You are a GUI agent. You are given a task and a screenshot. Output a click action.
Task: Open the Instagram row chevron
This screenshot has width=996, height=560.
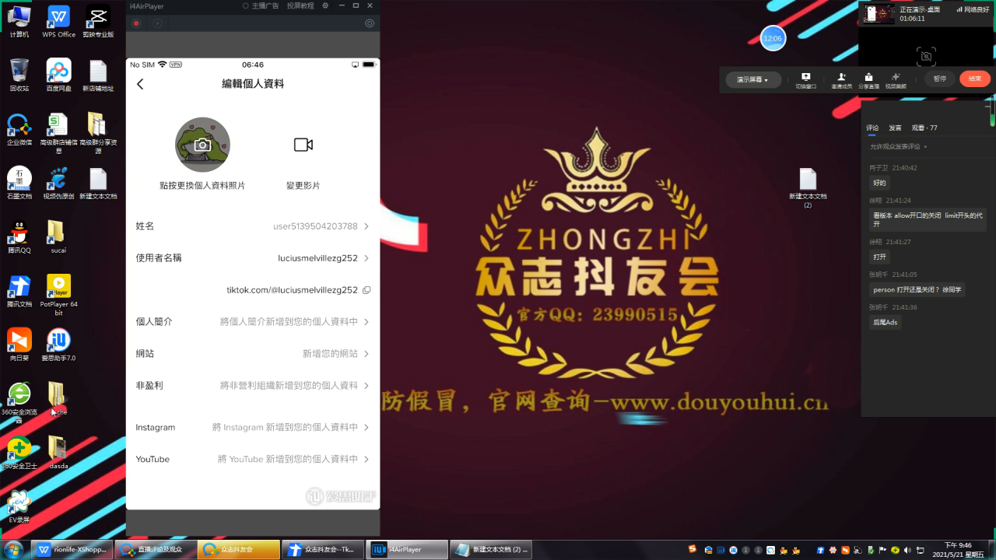point(366,428)
